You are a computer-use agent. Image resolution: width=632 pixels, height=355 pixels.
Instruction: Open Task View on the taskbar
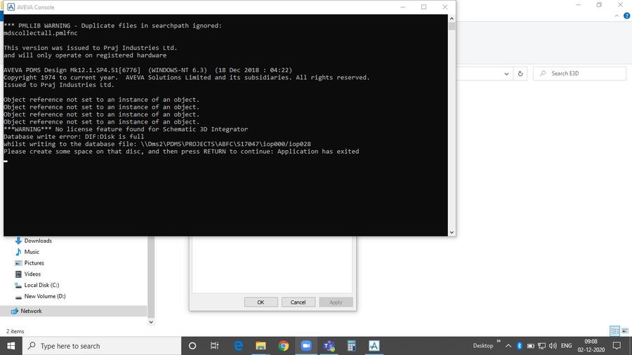(x=214, y=346)
